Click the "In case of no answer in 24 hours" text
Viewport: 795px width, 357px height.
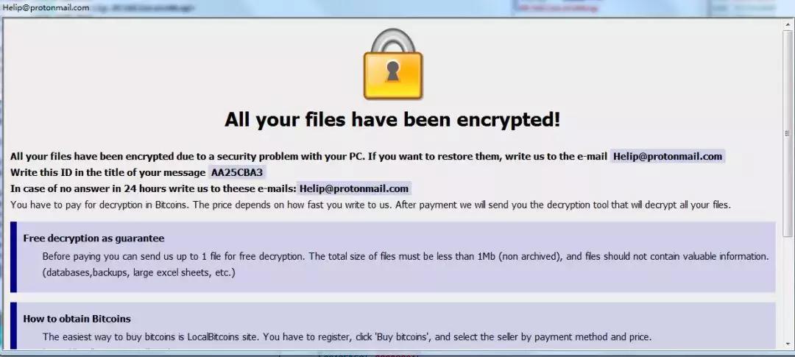[x=152, y=188]
